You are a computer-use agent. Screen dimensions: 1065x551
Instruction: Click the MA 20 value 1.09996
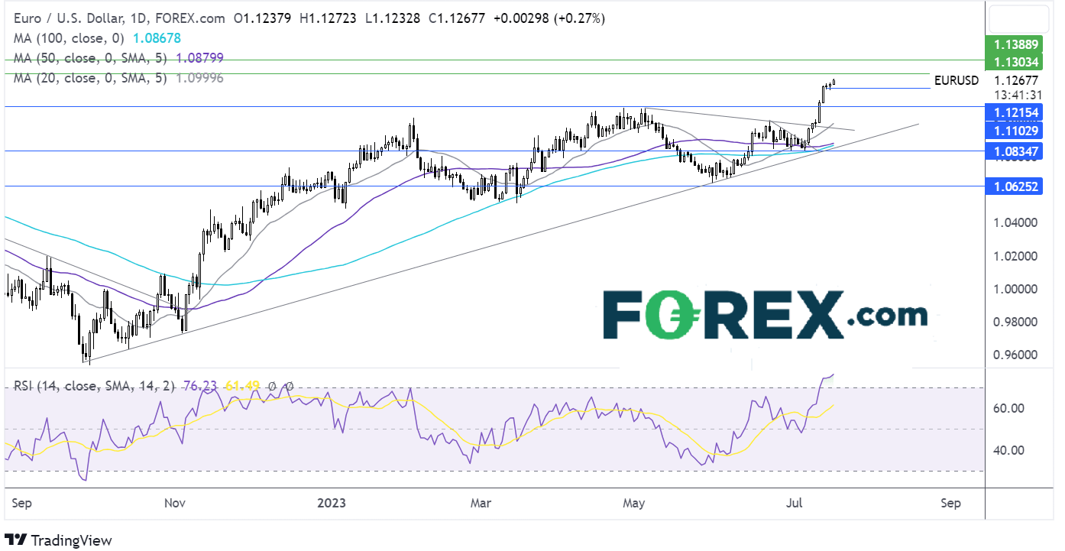200,78
